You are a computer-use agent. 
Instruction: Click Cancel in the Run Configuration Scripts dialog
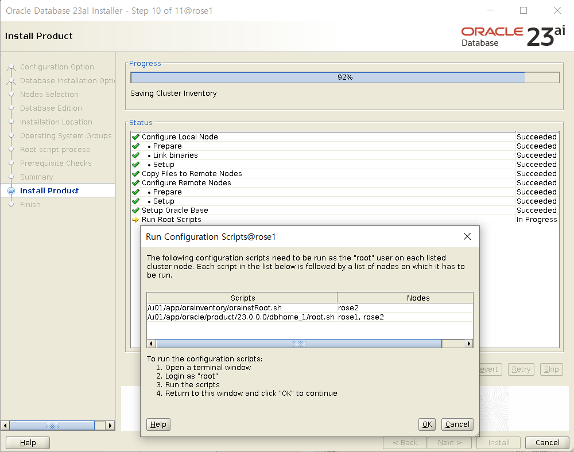[x=457, y=424]
